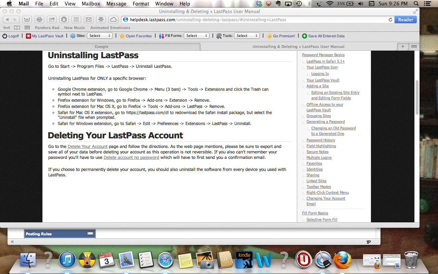The width and height of the screenshot is (438, 274).
Task: Open the File menu
Action: [39, 4]
